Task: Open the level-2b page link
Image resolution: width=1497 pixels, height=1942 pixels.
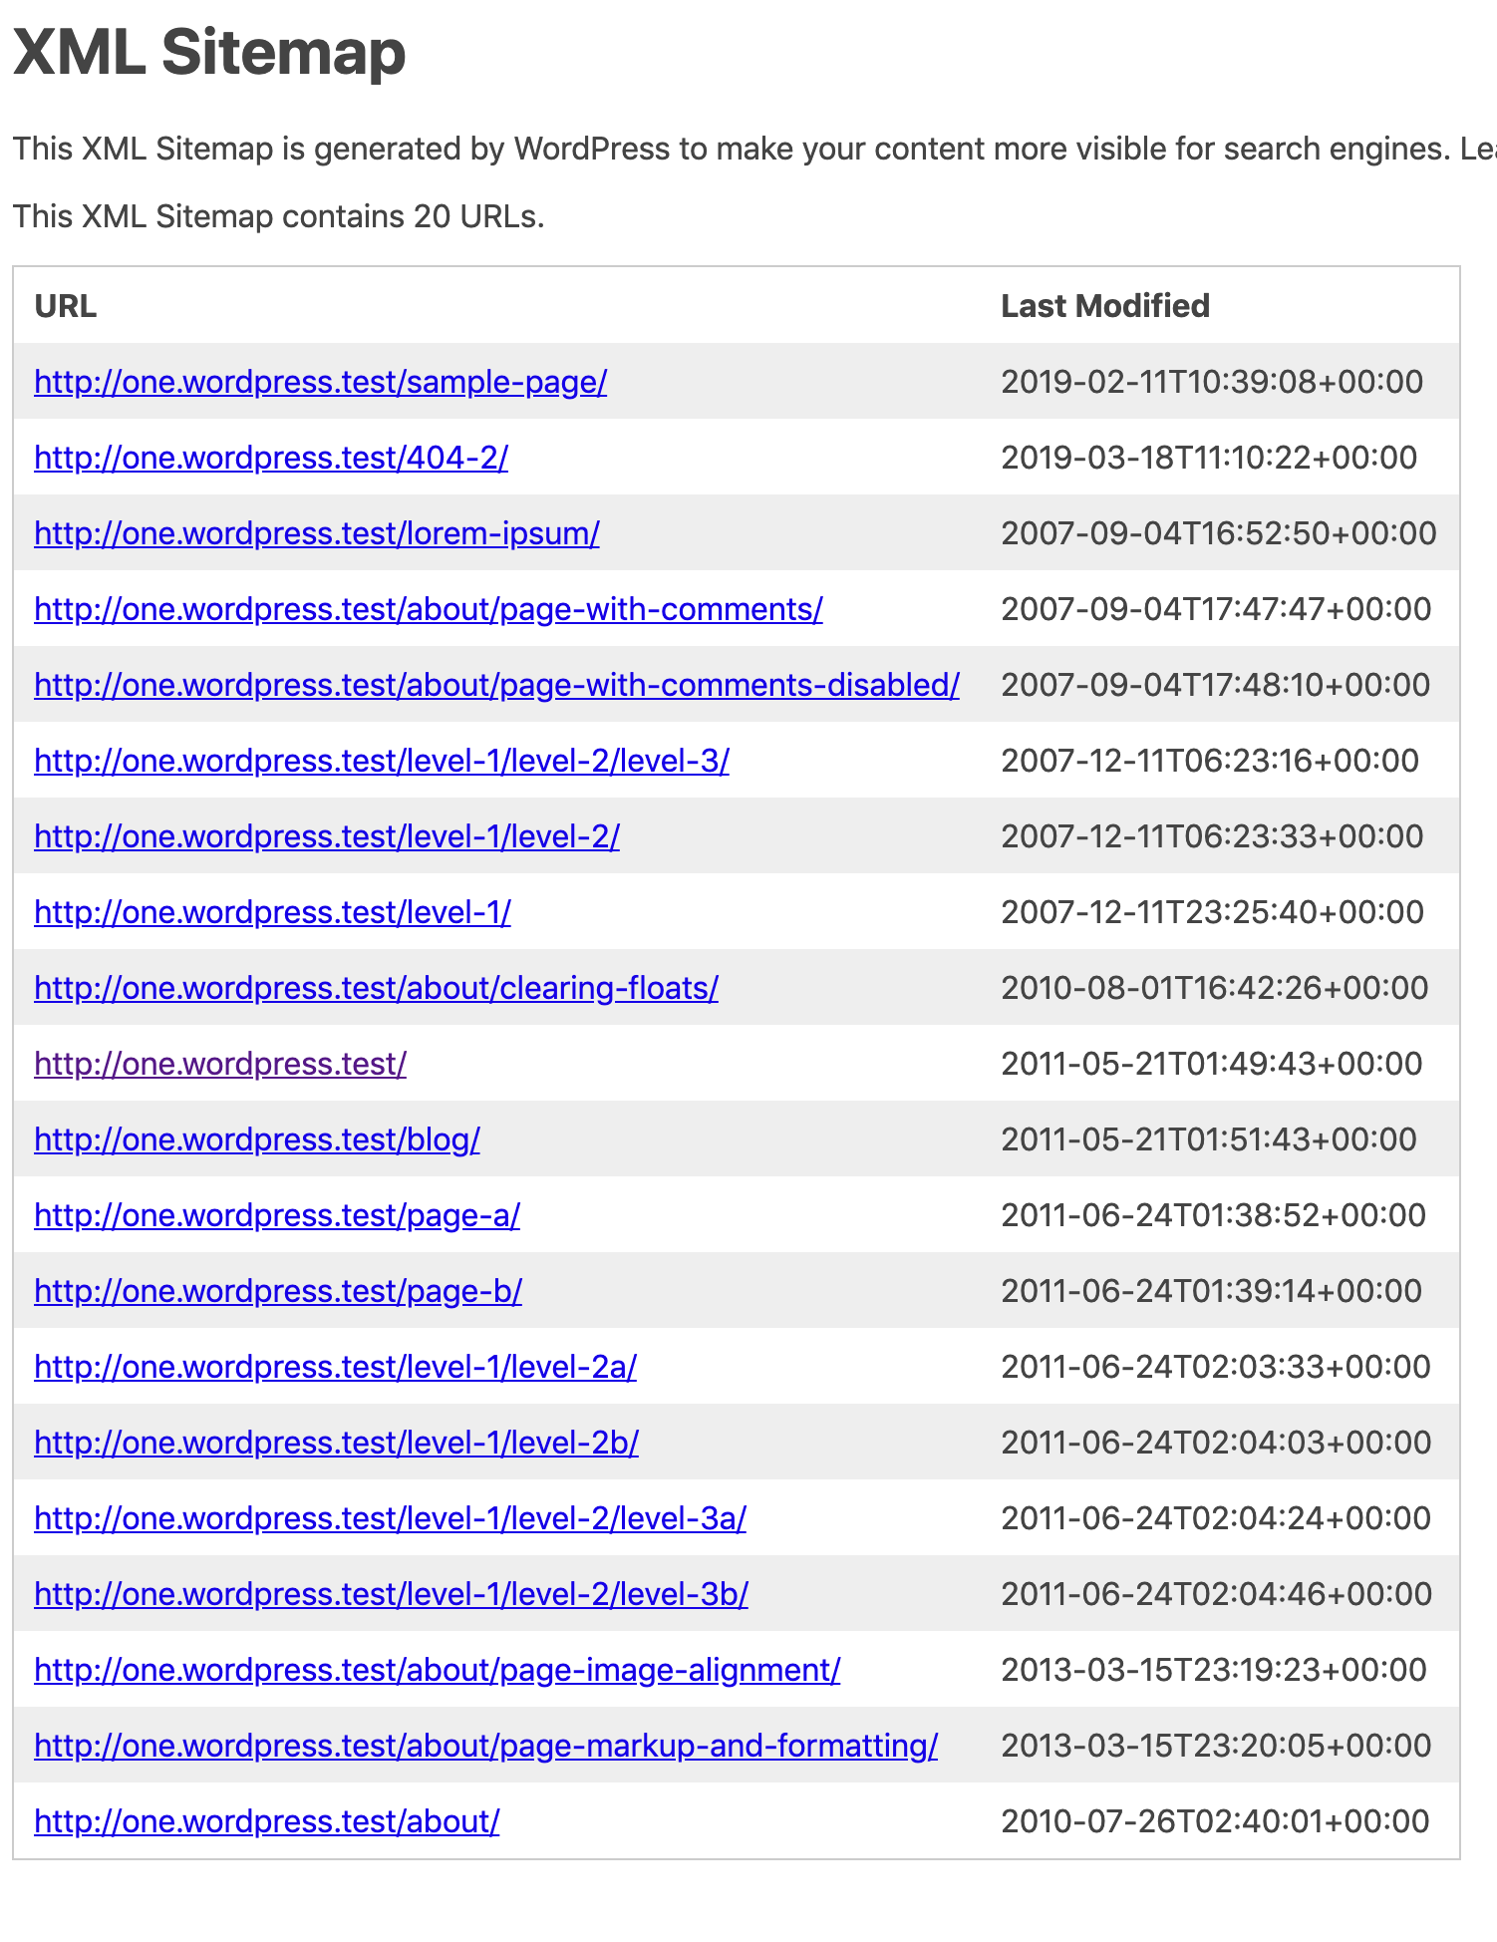Action: [x=337, y=1443]
